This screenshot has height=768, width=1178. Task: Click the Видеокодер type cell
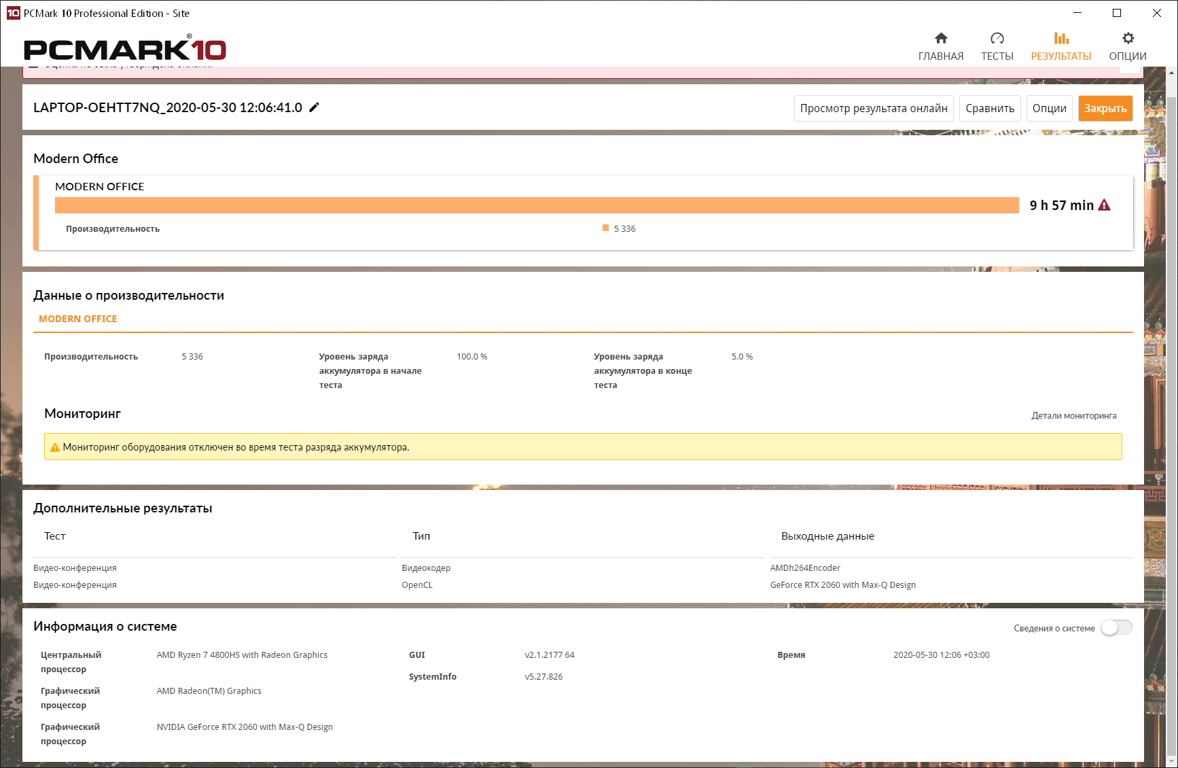click(x=426, y=568)
